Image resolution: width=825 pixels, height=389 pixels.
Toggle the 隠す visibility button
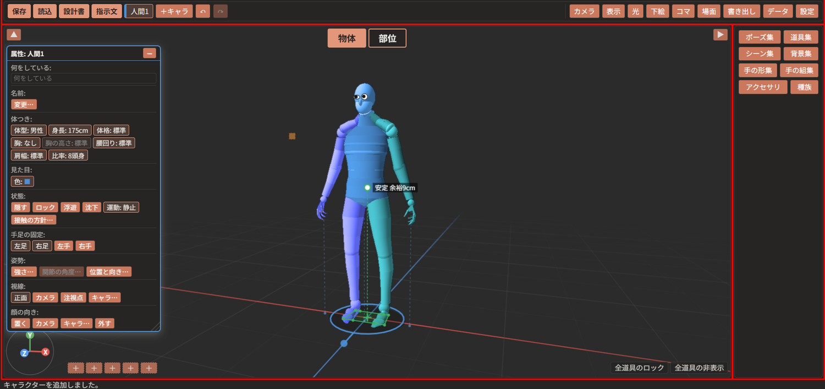(21, 207)
